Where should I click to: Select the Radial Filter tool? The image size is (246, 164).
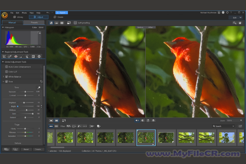pos(39,56)
